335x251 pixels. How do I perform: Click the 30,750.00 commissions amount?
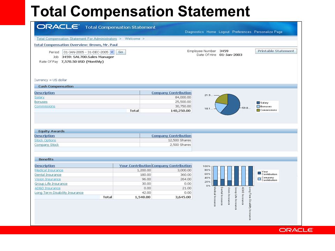(183, 106)
